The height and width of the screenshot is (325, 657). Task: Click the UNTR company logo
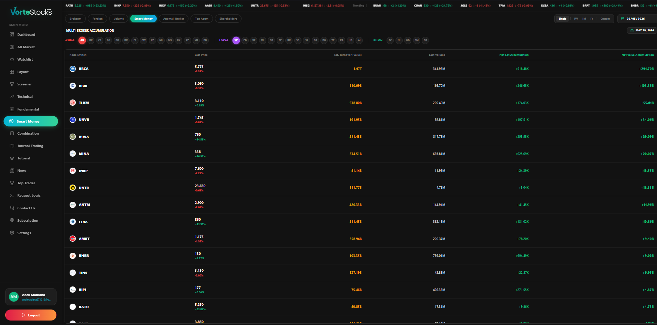point(73,188)
